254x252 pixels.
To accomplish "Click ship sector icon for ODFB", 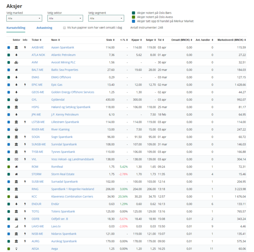I will 16,219.
